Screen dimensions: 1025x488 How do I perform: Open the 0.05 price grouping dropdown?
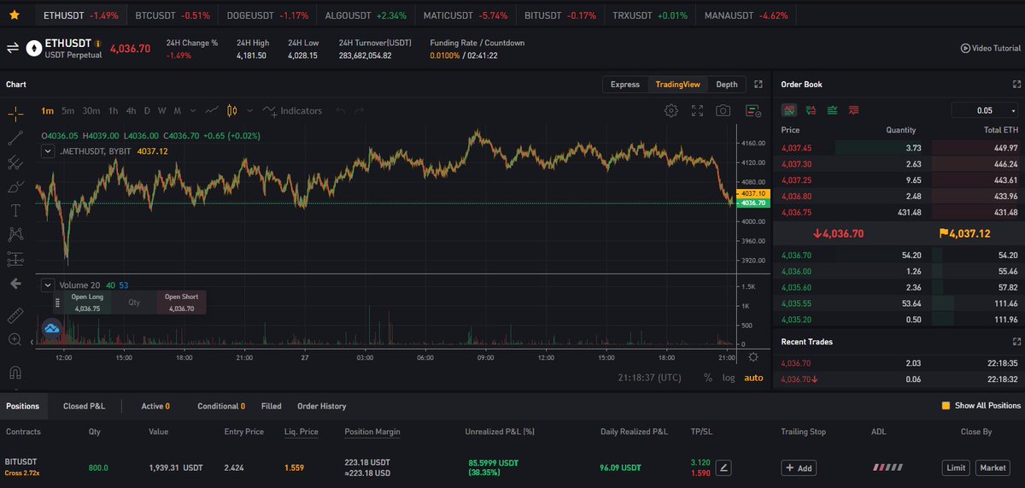(986, 110)
